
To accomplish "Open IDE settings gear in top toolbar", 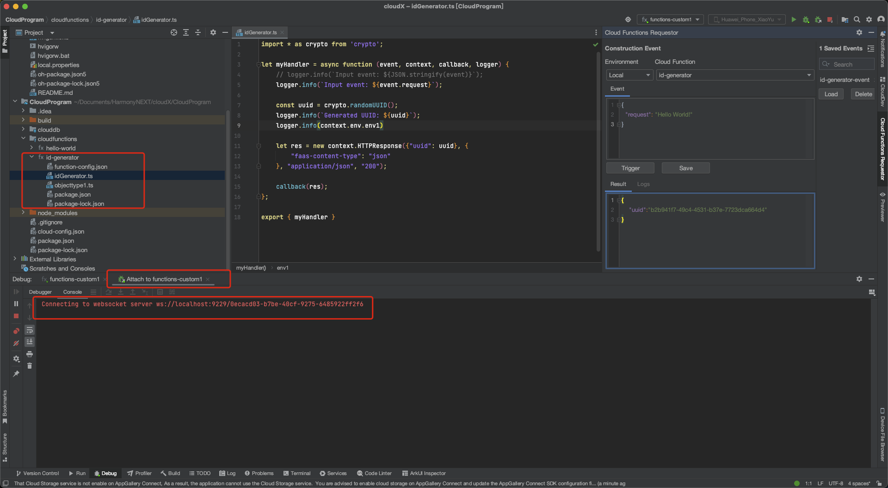I will [x=869, y=19].
